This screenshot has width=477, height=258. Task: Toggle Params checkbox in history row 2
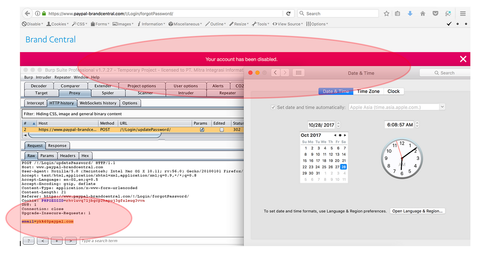point(202,130)
